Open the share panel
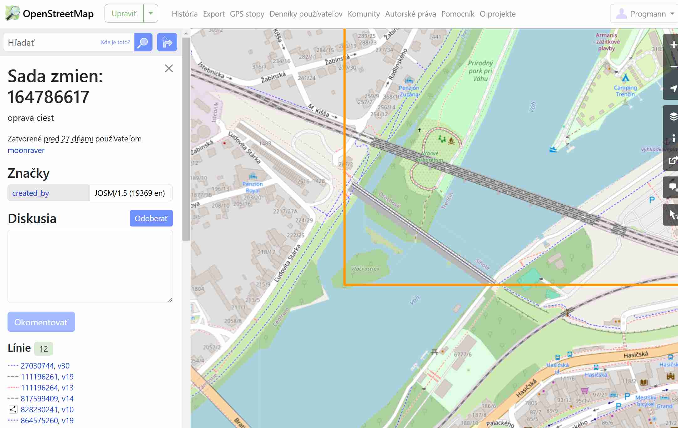 tap(672, 160)
